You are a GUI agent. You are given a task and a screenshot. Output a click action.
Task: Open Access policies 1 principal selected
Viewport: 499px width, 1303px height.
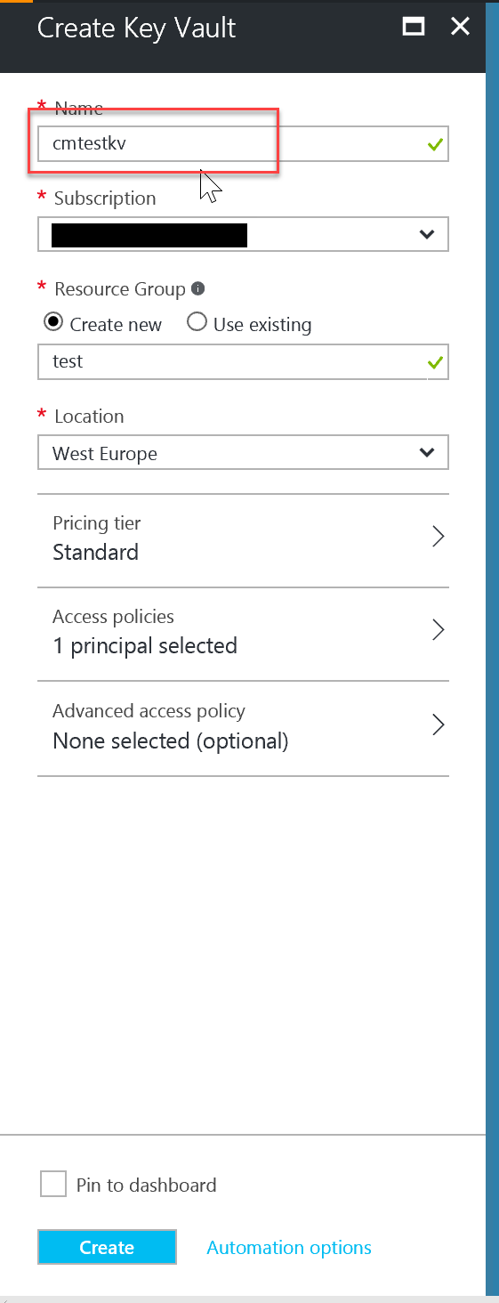pos(243,634)
